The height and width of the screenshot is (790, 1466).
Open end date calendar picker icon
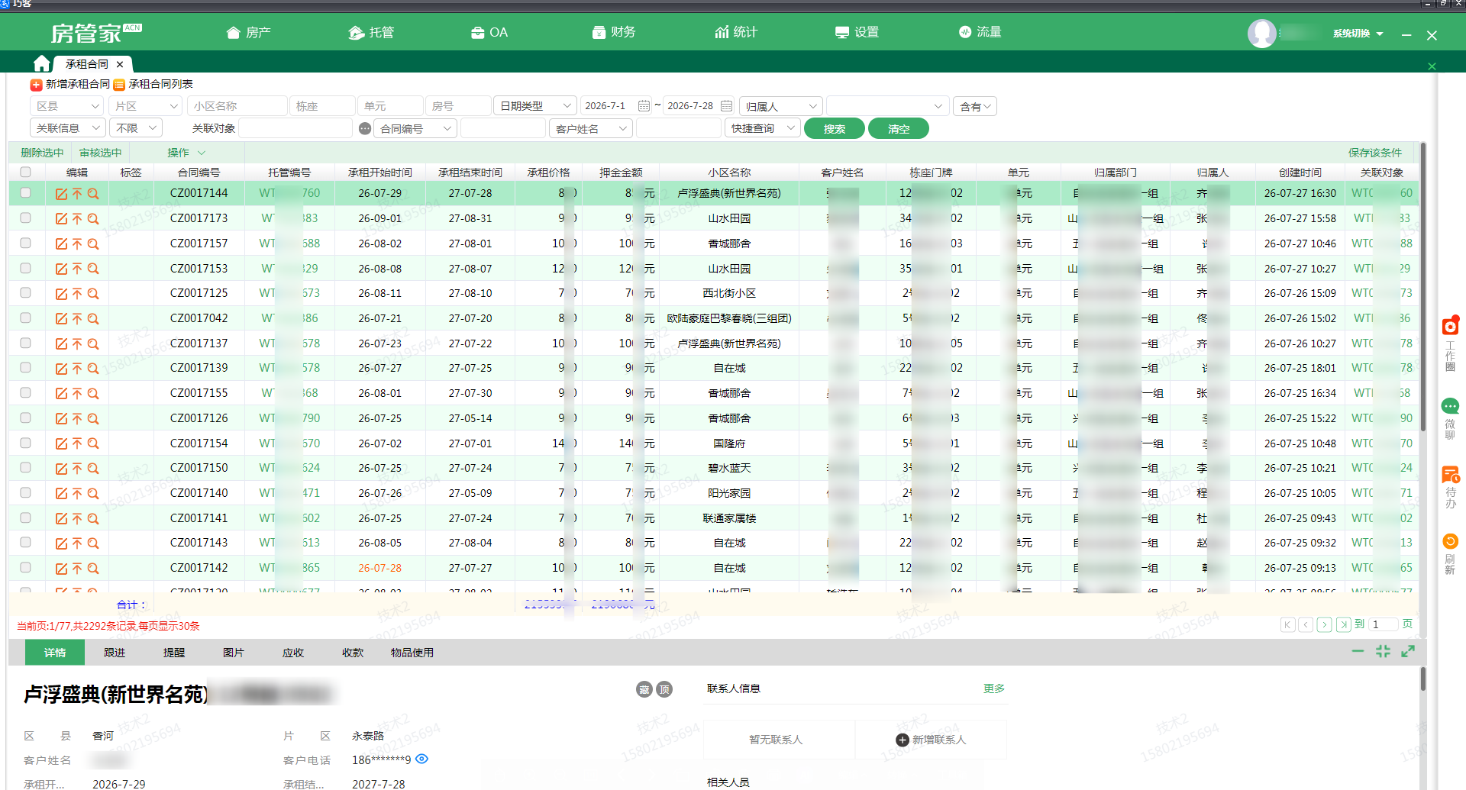tap(726, 106)
